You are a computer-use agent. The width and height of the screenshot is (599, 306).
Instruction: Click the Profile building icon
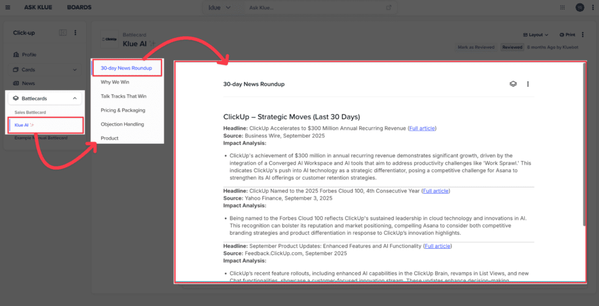pyautogui.click(x=16, y=54)
